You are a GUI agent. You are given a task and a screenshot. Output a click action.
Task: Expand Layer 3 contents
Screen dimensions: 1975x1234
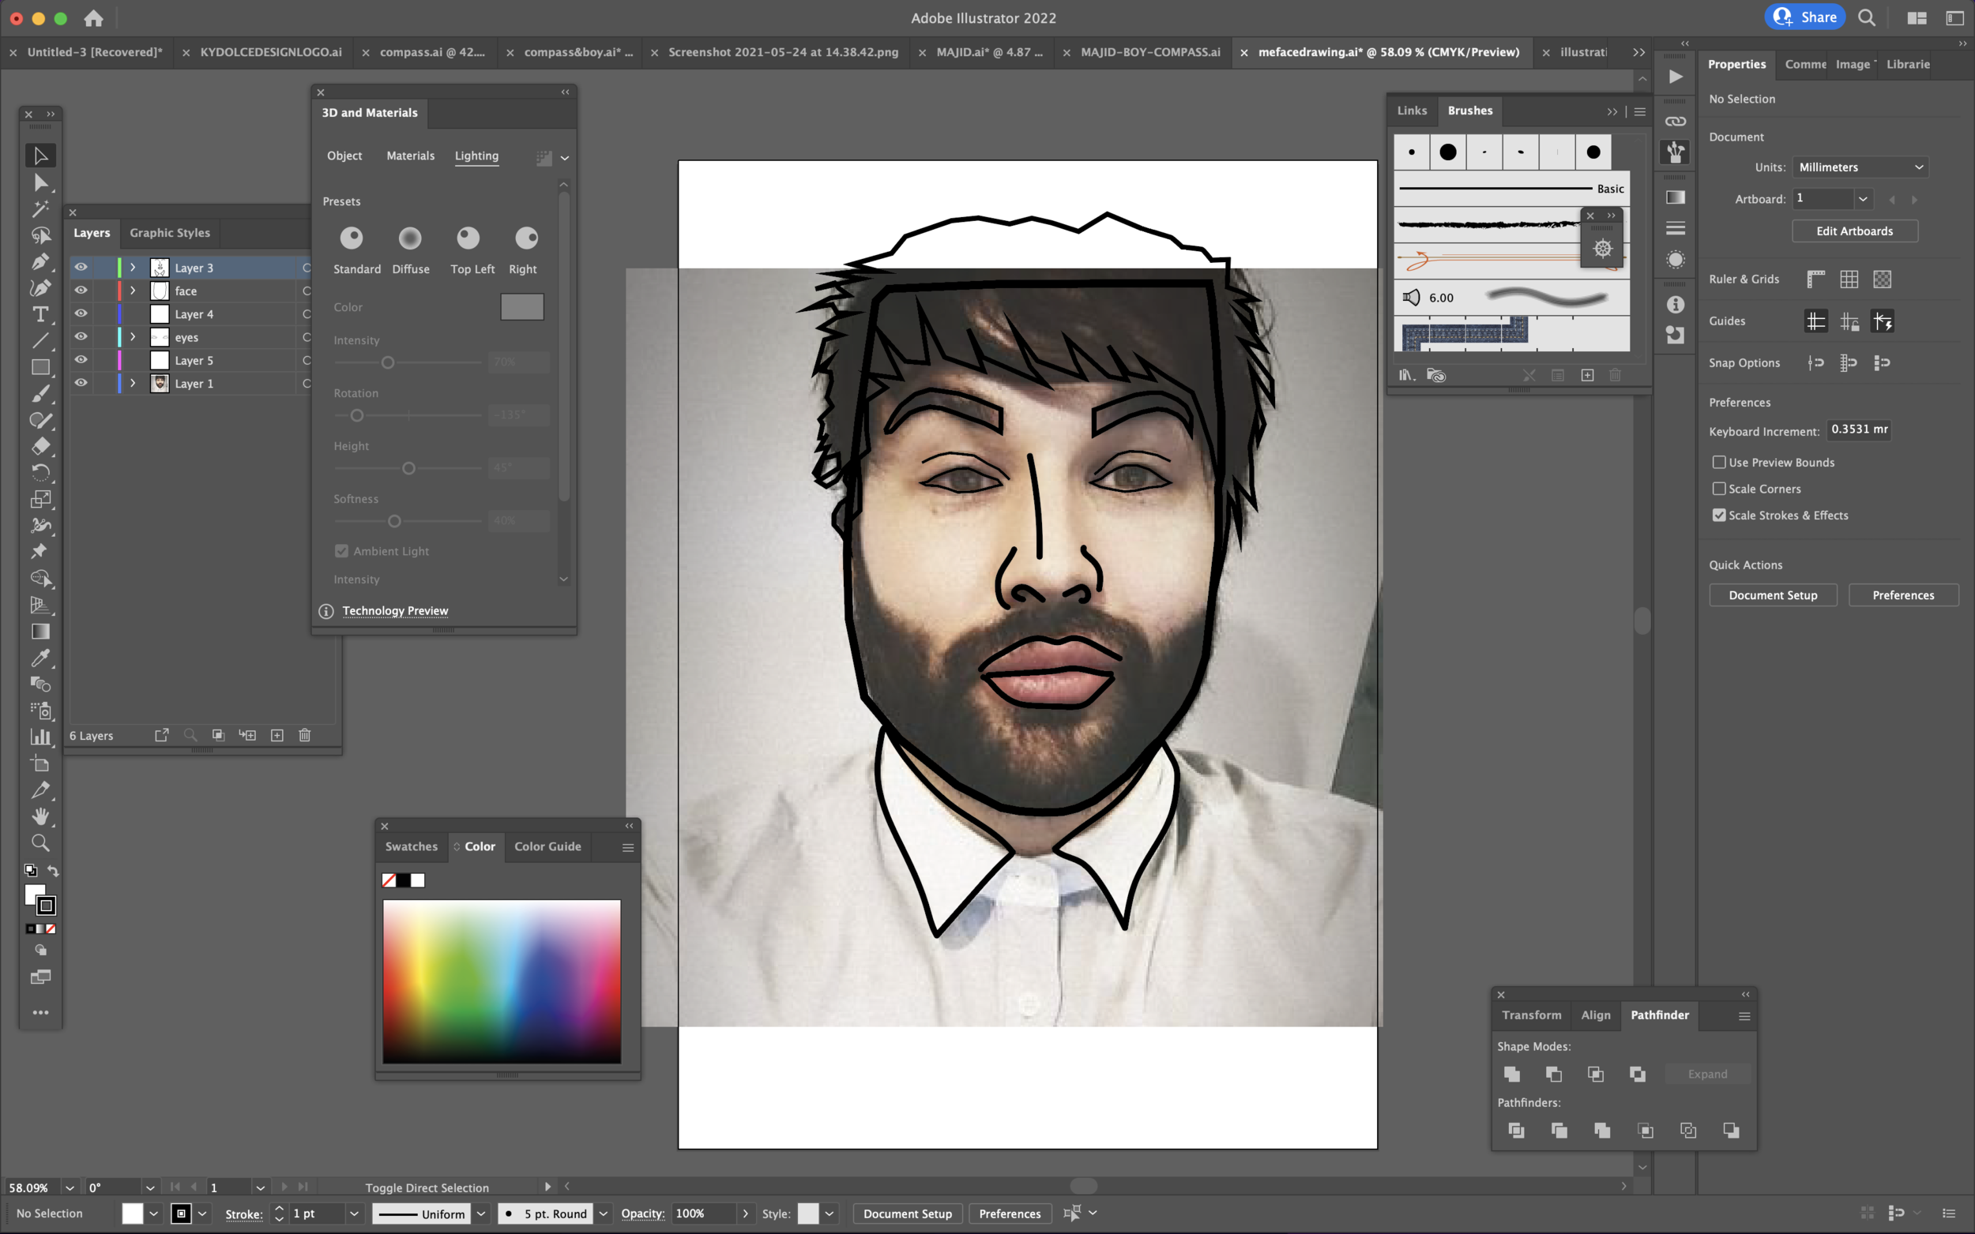pyautogui.click(x=133, y=267)
